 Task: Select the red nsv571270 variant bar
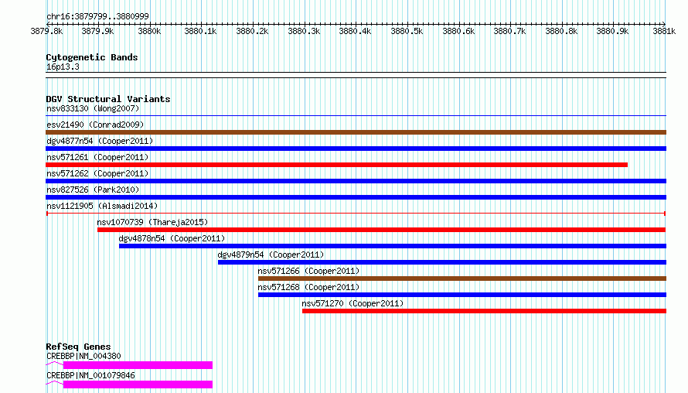485,311
